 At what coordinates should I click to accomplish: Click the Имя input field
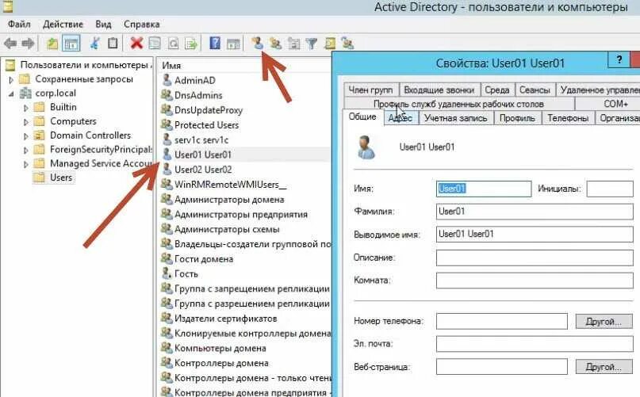pos(484,189)
